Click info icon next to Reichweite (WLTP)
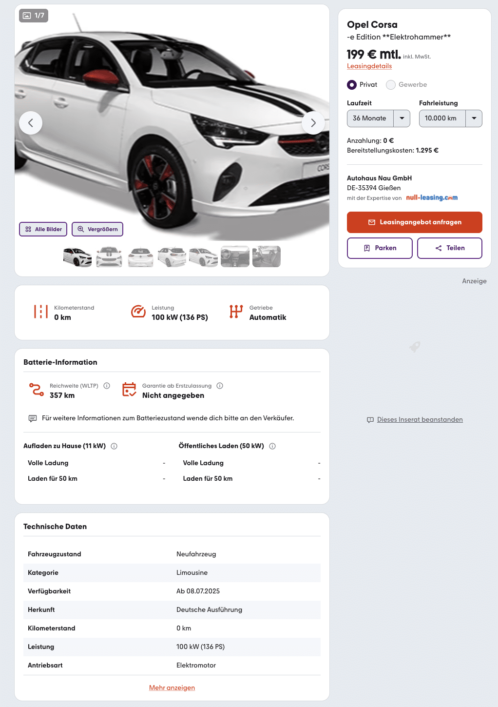Viewport: 498px width, 707px height. [x=107, y=386]
